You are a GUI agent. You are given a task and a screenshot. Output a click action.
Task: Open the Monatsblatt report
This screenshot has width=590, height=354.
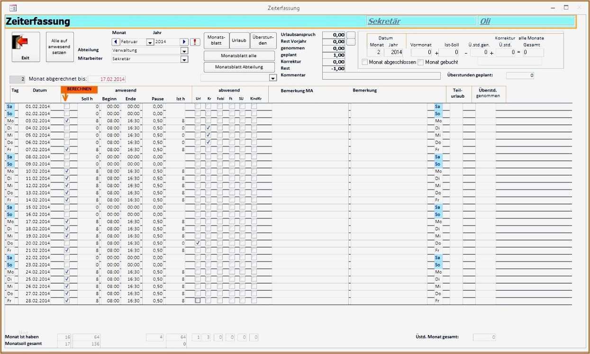point(215,40)
